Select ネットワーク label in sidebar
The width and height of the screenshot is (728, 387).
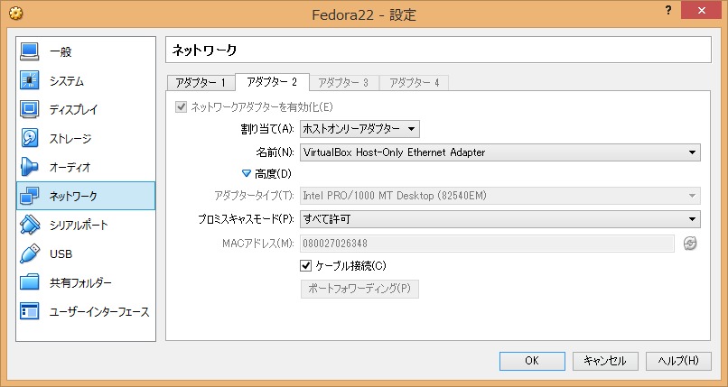73,196
